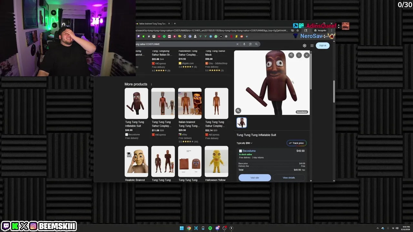This screenshot has width=413, height=232.
Task: Open Chrome's three-dot menu
Action: click(x=332, y=31)
